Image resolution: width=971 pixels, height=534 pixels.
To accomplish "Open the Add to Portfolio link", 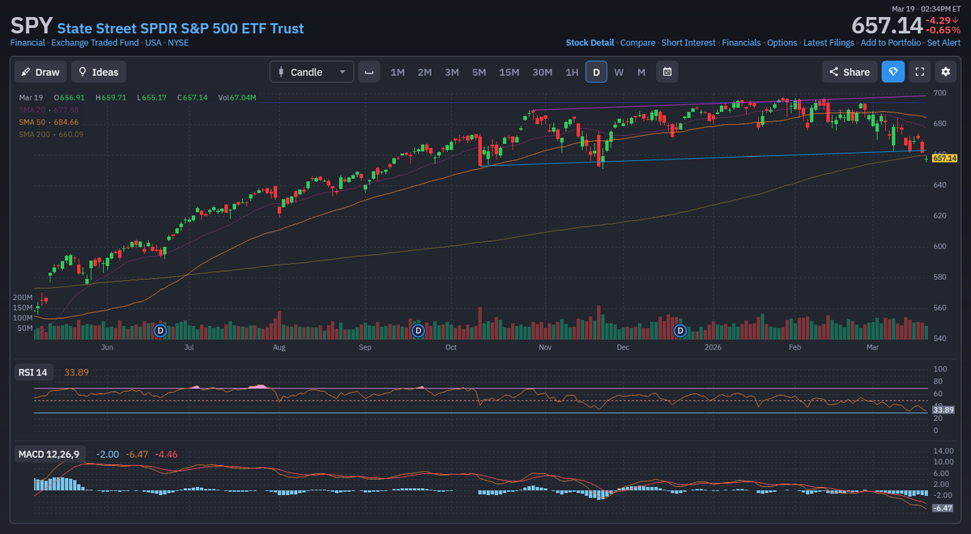I will (891, 42).
